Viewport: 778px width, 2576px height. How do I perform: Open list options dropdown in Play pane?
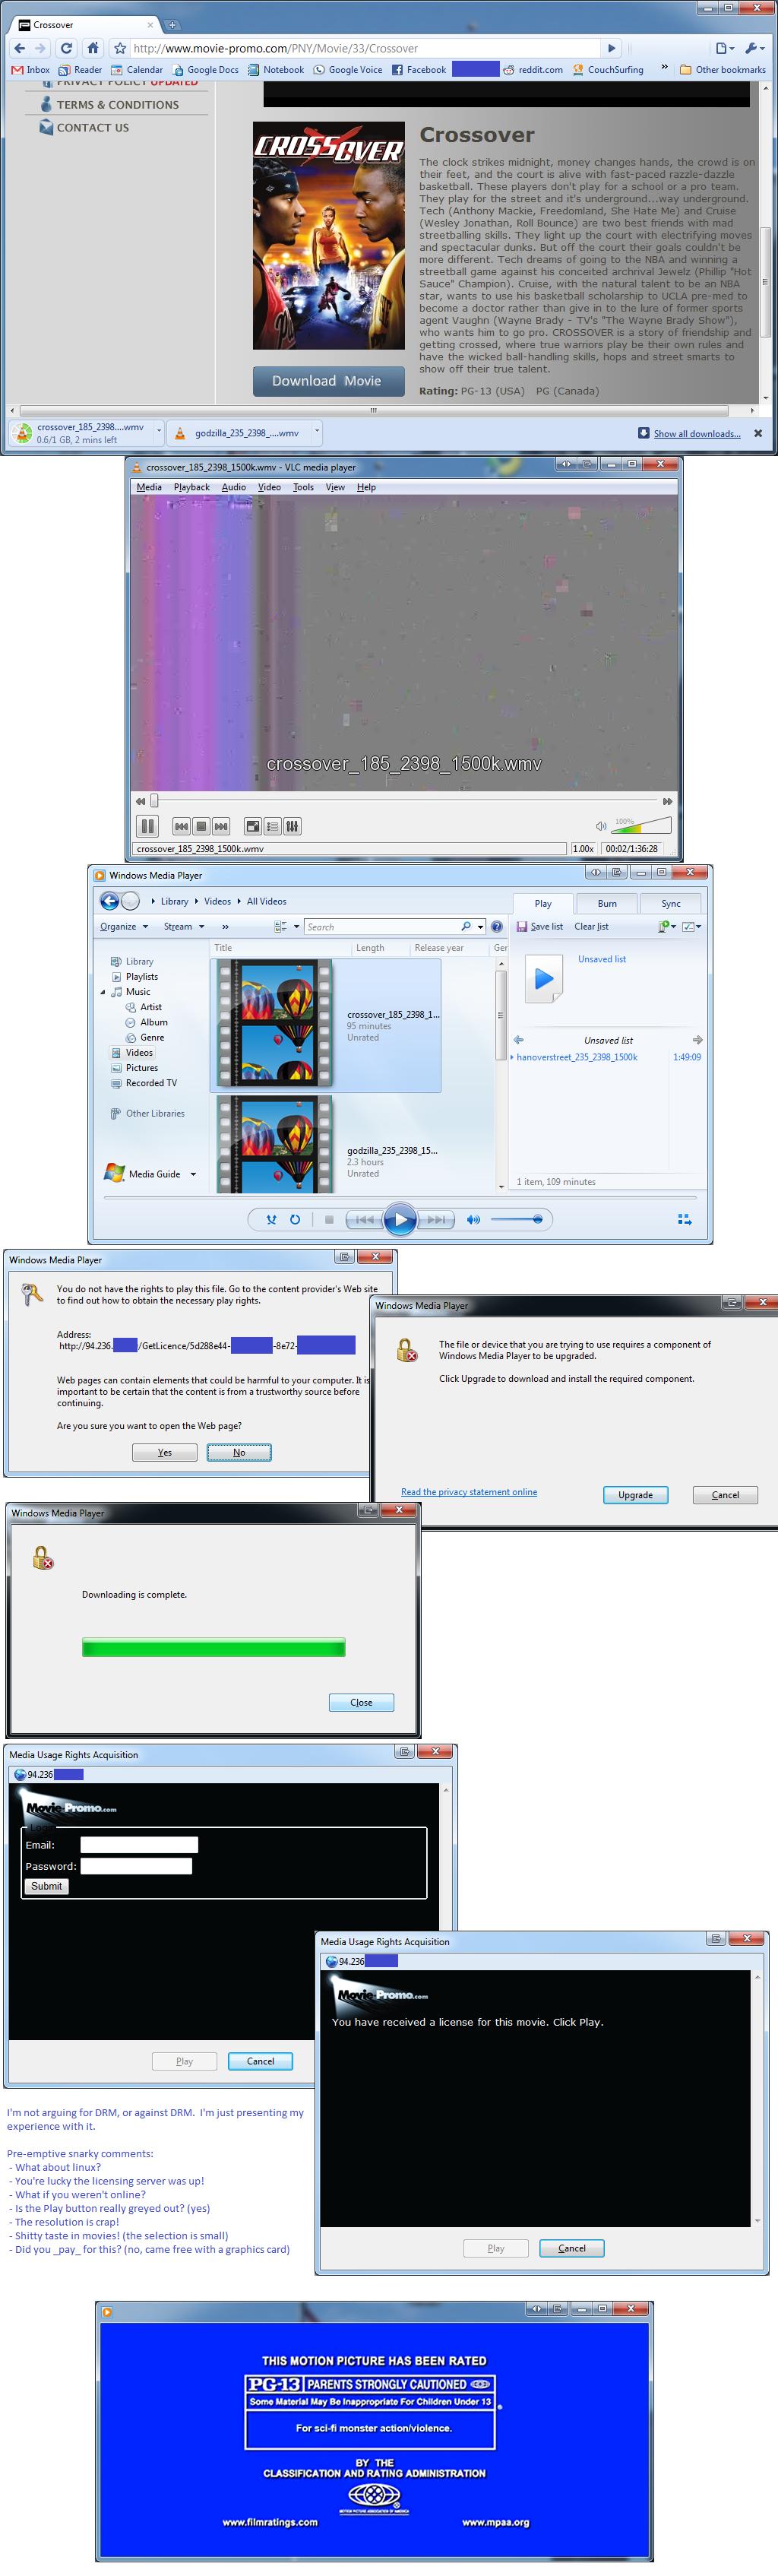click(692, 926)
